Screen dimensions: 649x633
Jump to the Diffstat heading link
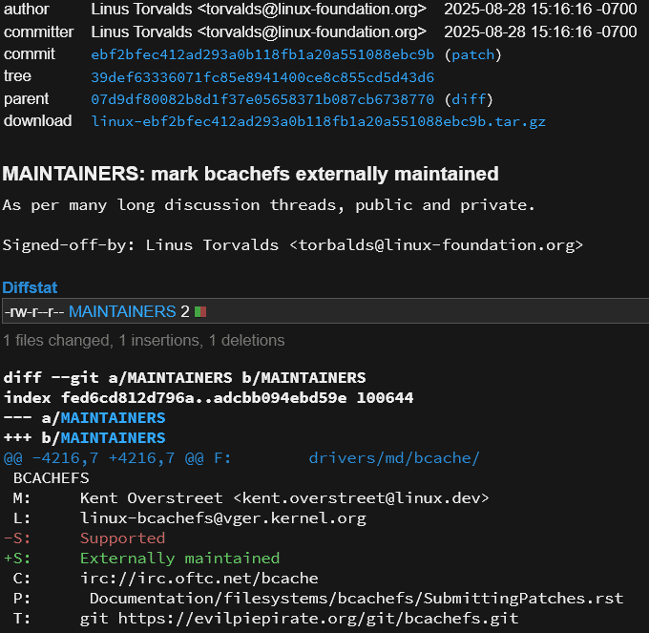click(30, 287)
